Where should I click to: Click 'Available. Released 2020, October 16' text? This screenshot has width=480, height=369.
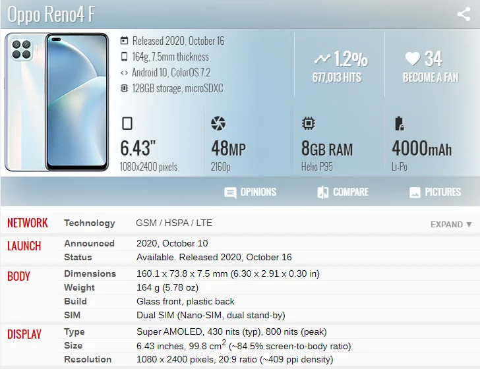point(214,258)
